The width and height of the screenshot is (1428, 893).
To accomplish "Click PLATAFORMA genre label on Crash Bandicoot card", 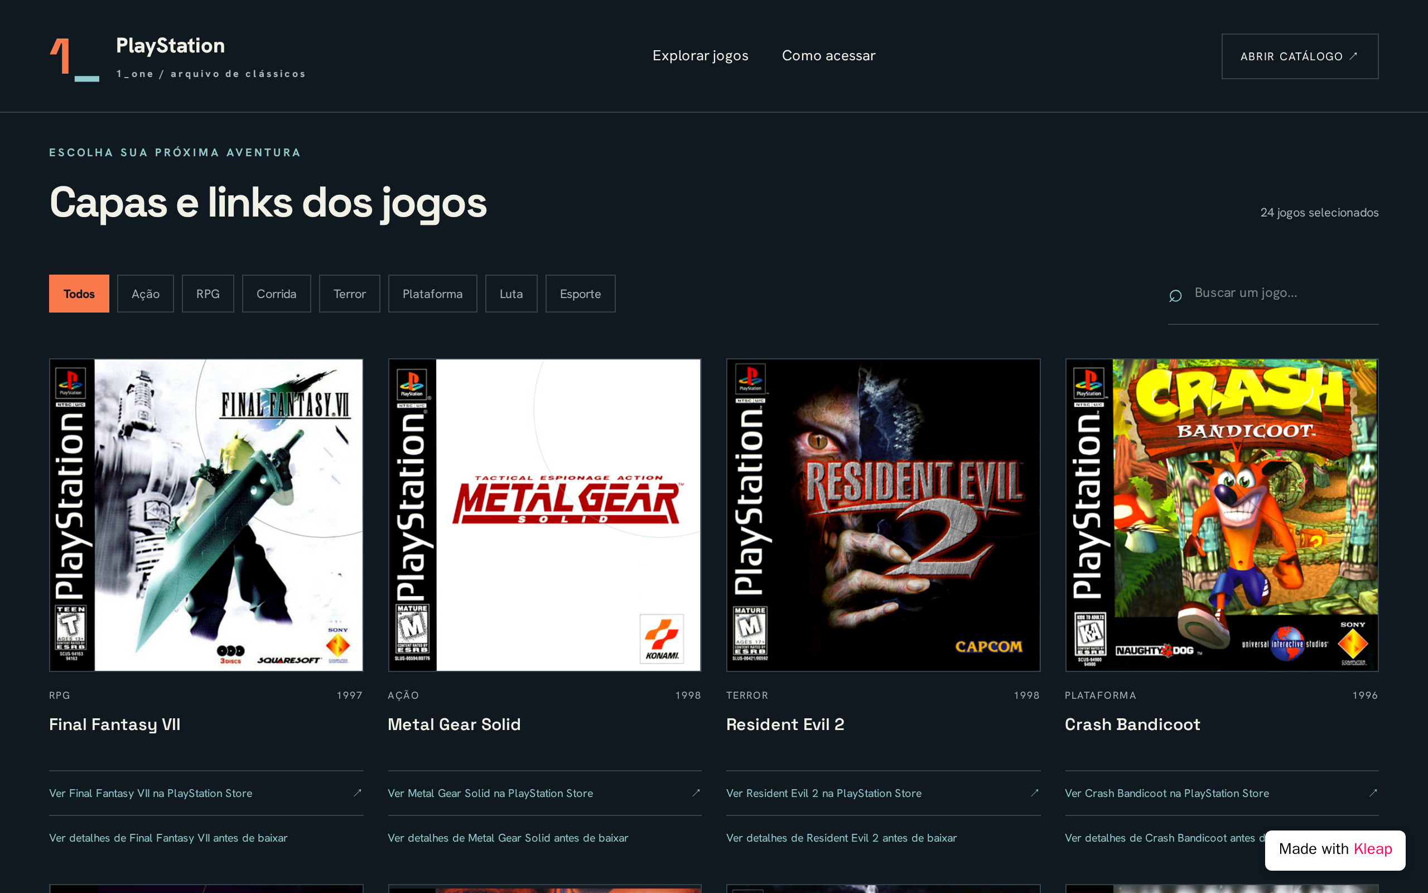I will (x=1101, y=695).
